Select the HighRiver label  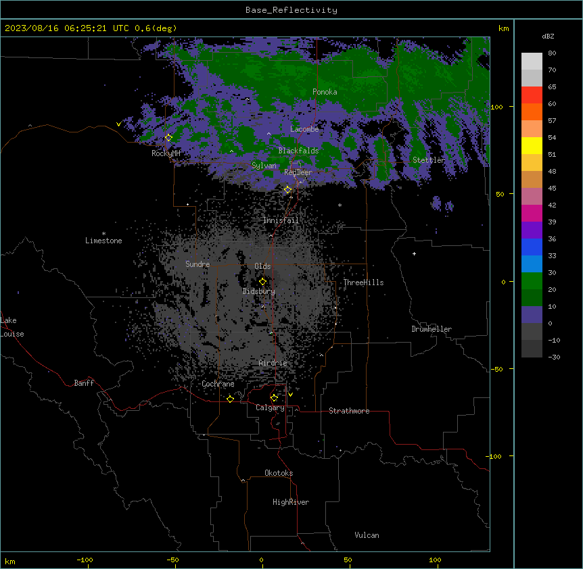pos(291,502)
